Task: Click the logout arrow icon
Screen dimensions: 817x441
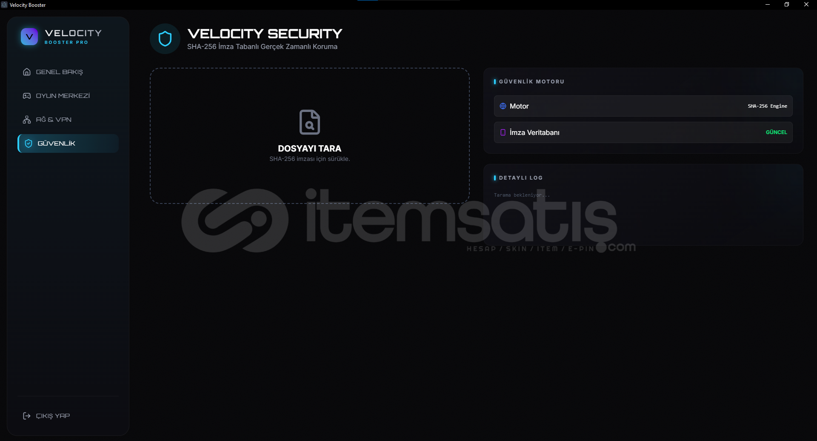Action: [27, 416]
